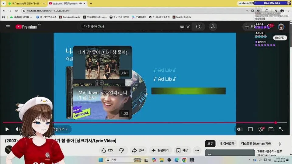Screen dimensions: 292x164
Task: Click the Windows taskbar search box
Action: click(x=123, y=160)
